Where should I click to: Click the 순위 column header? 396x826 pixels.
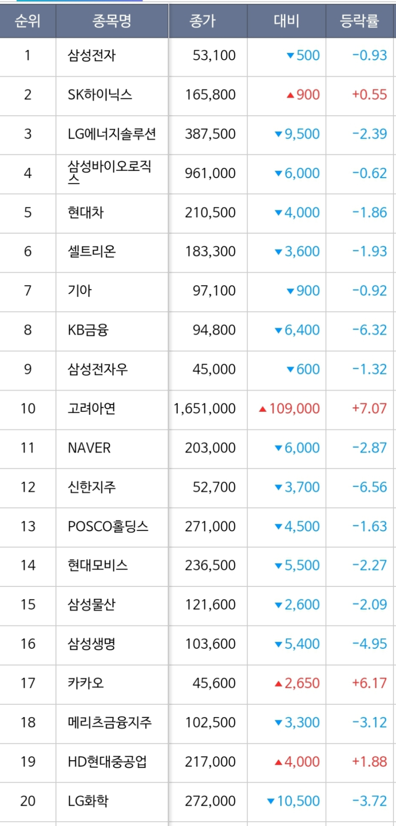(28, 21)
